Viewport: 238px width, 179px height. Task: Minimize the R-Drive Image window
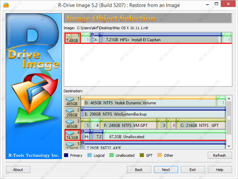pyautogui.click(x=207, y=4)
